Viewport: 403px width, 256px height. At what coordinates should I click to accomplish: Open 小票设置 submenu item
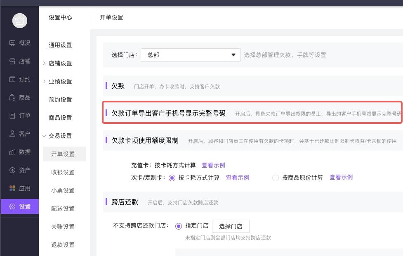pos(63,190)
